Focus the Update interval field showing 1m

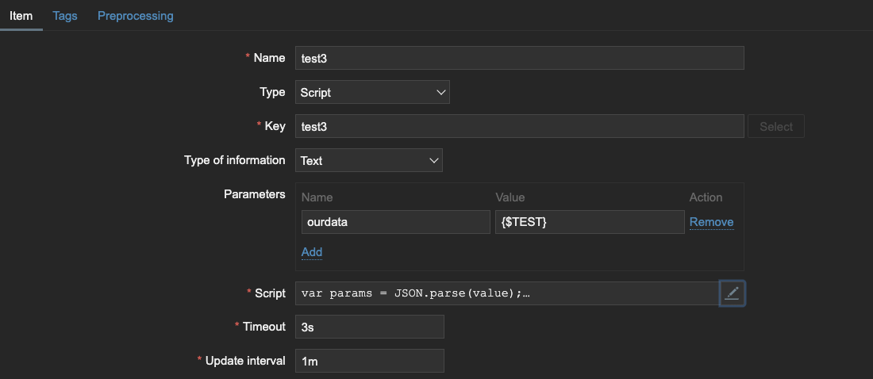pyautogui.click(x=370, y=361)
